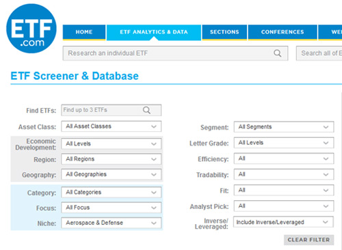Expand the Geography dropdown
The height and width of the screenshot is (250, 342).
click(111, 174)
